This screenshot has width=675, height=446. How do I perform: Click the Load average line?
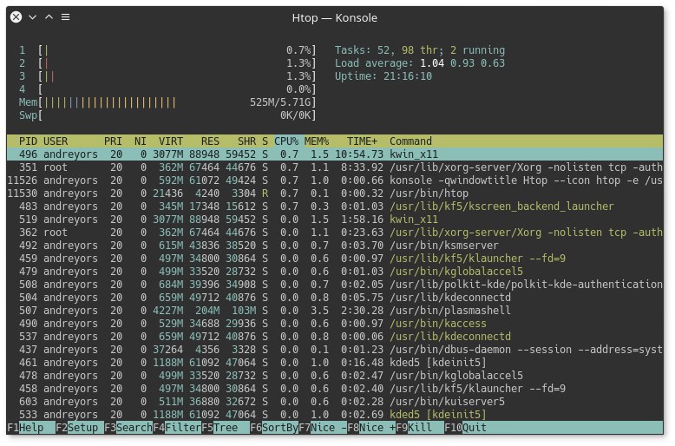point(420,63)
